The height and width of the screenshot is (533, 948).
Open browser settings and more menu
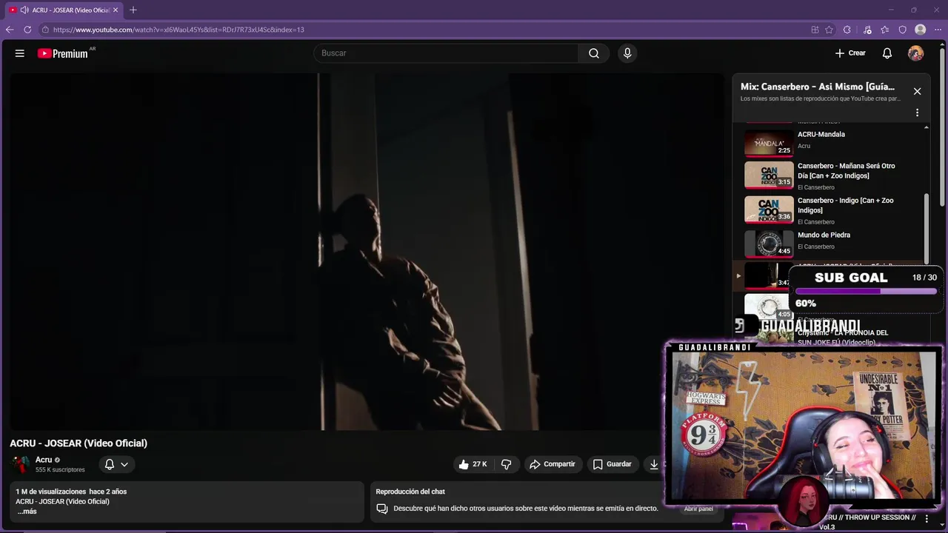point(938,30)
